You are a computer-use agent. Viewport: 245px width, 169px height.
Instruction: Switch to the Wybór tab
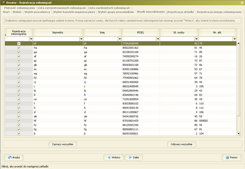click(x=17, y=12)
